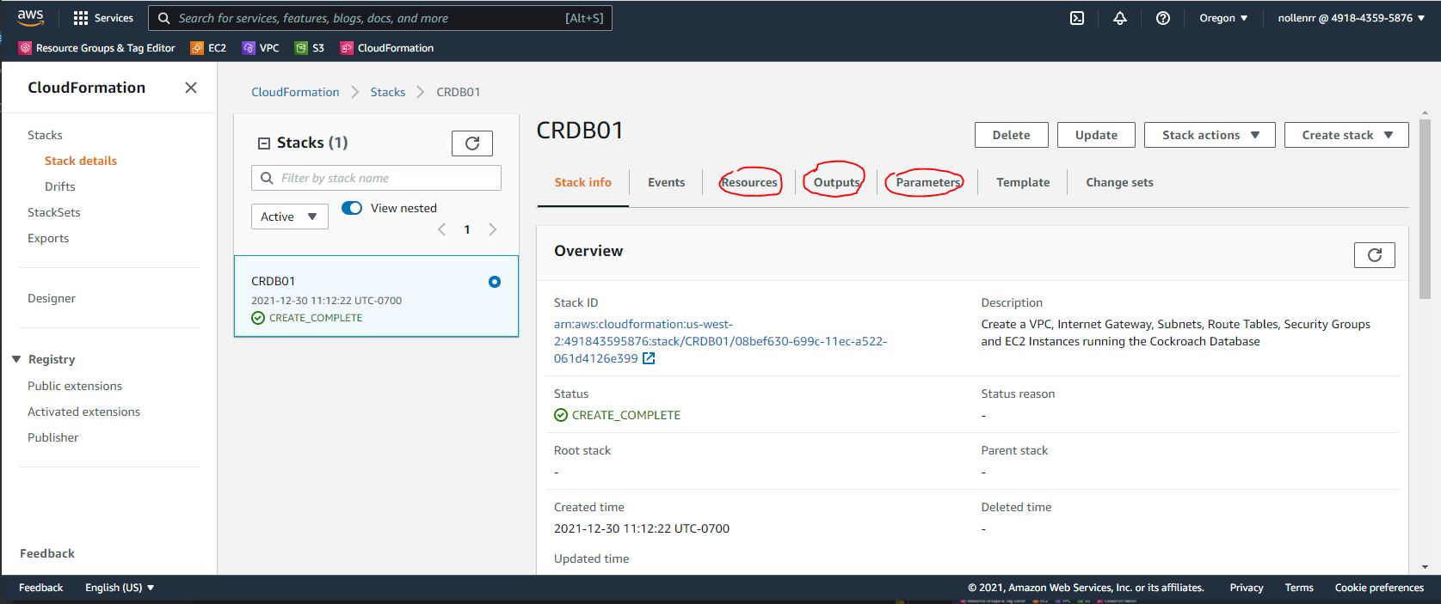Open Cookie preferences in the footer
The width and height of the screenshot is (1441, 604).
pos(1379,588)
